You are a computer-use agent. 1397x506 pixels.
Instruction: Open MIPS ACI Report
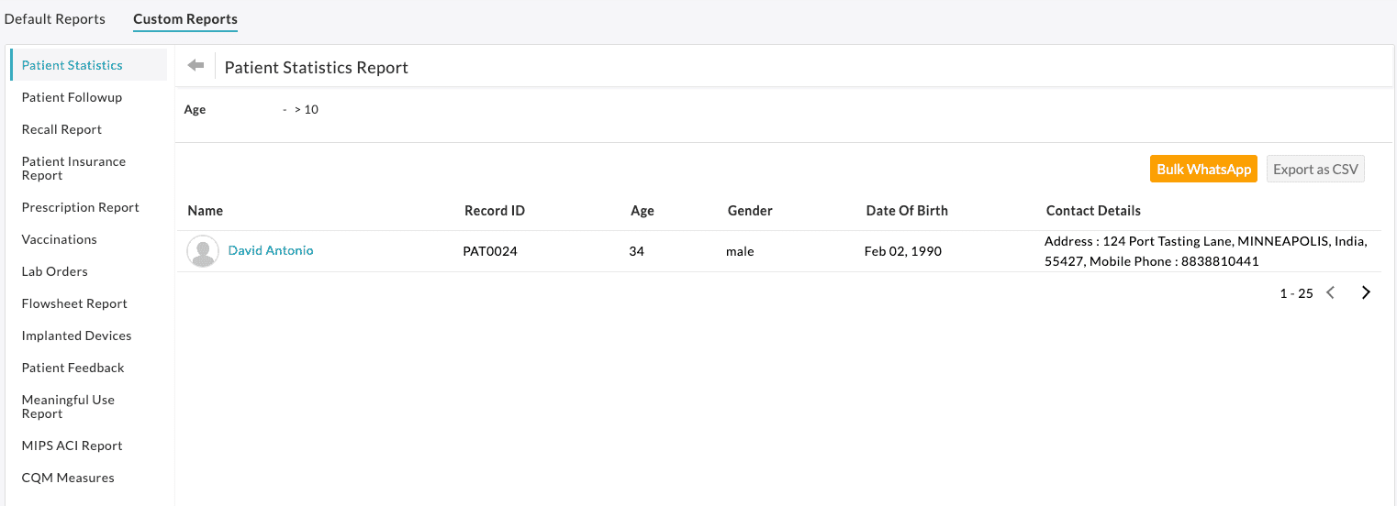coord(72,445)
